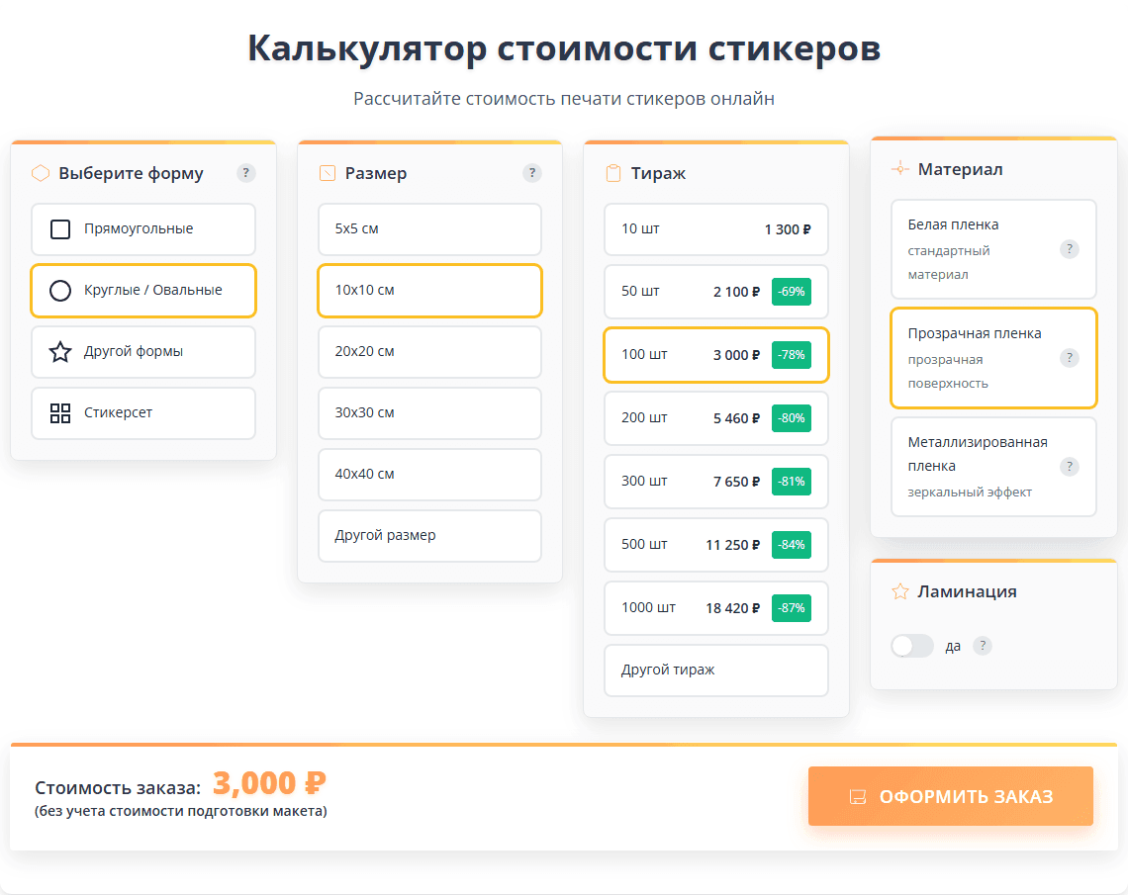Image resolution: width=1128 pixels, height=895 pixels.
Task: Select the 50 шт quantity
Action: (x=715, y=291)
